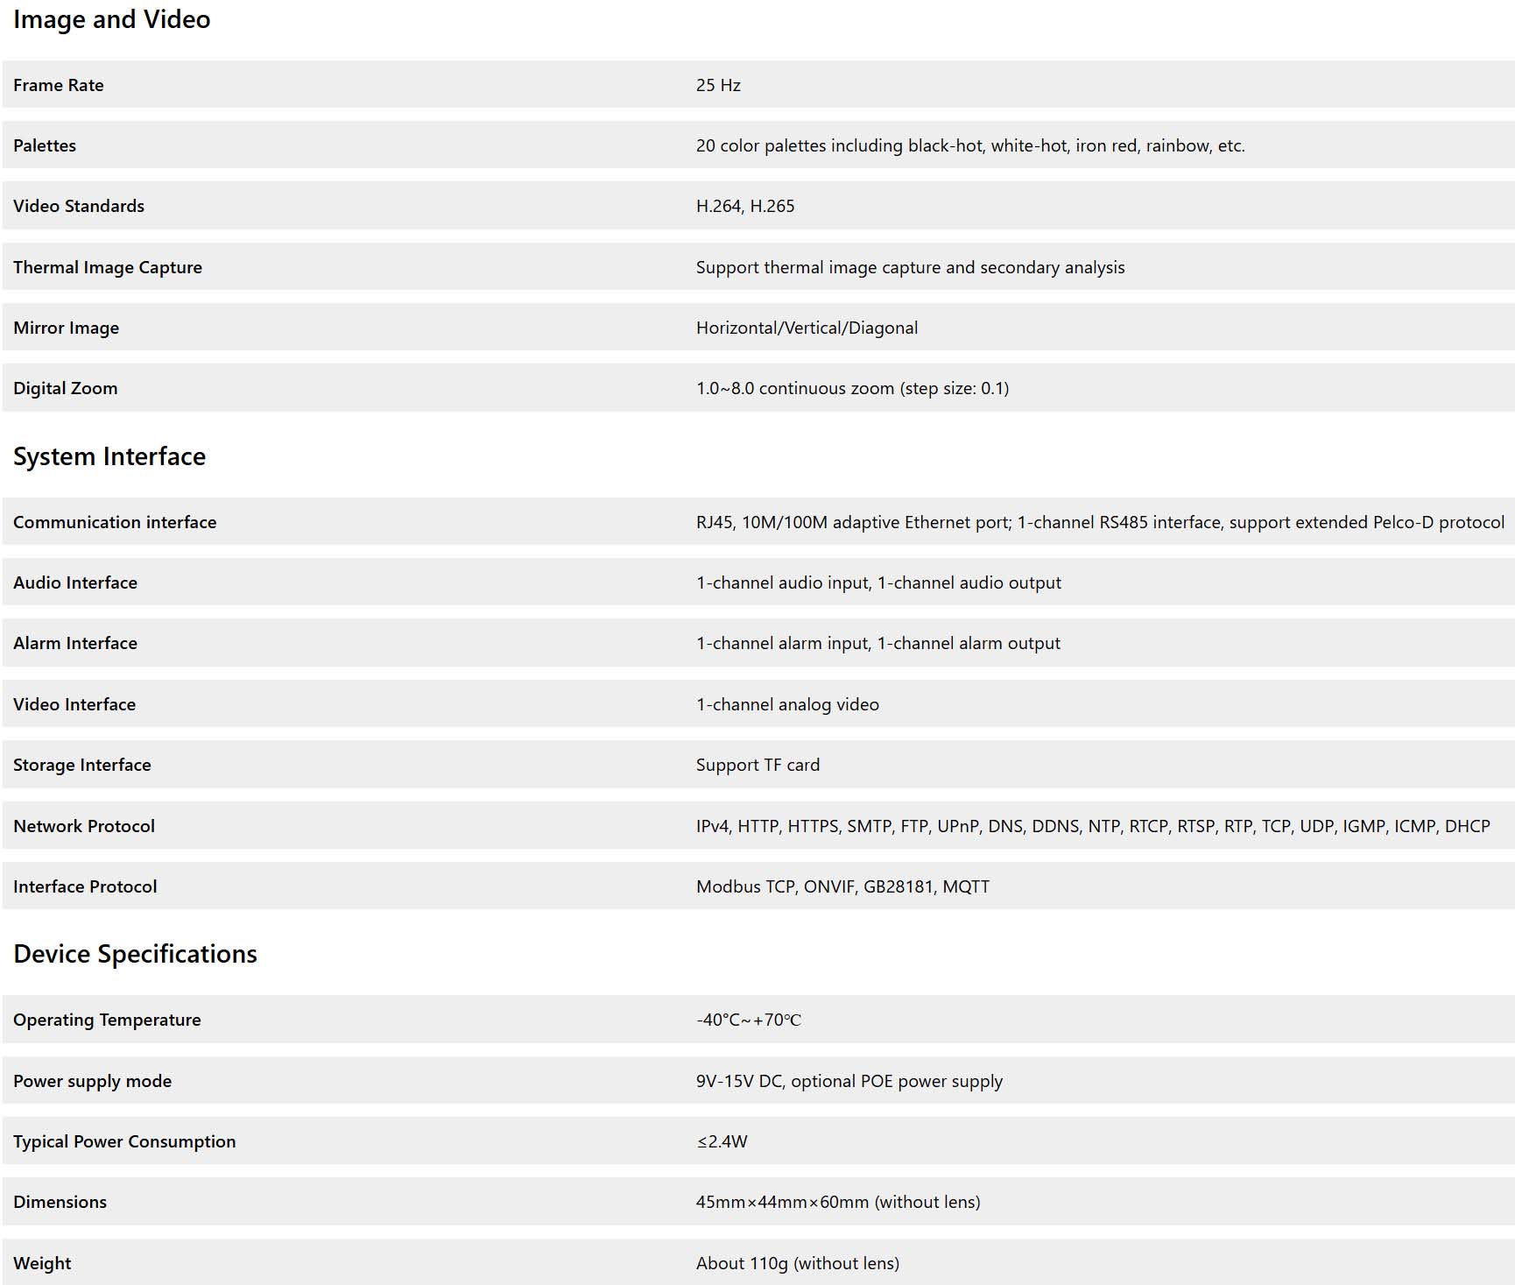Click the H.264, H.265 video standards value
Viewport: 1515px width, 1285px height.
click(x=745, y=206)
